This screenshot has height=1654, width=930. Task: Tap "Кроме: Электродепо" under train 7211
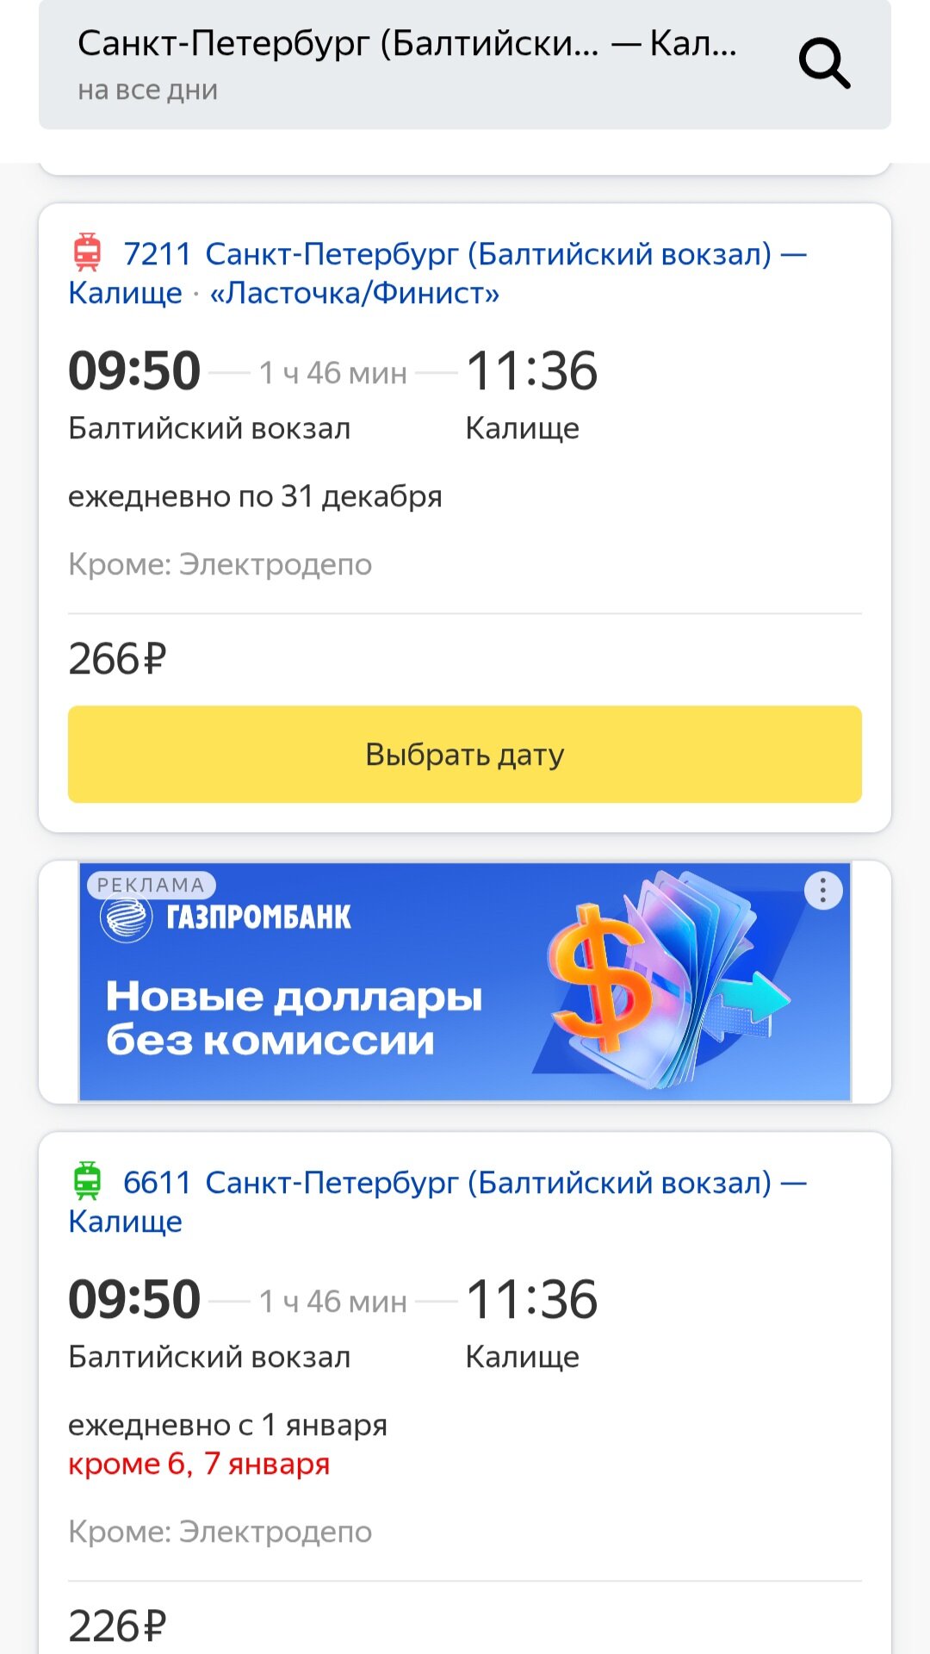click(220, 565)
